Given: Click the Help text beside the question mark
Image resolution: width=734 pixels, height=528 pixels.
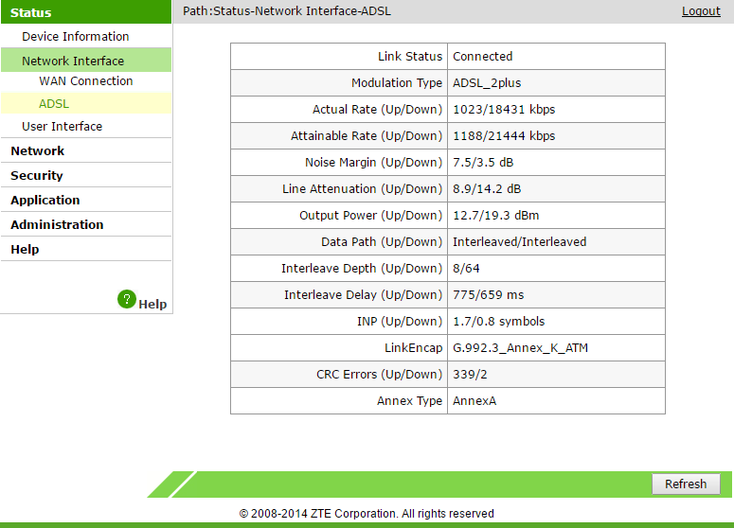Looking at the screenshot, I should coord(152,304).
